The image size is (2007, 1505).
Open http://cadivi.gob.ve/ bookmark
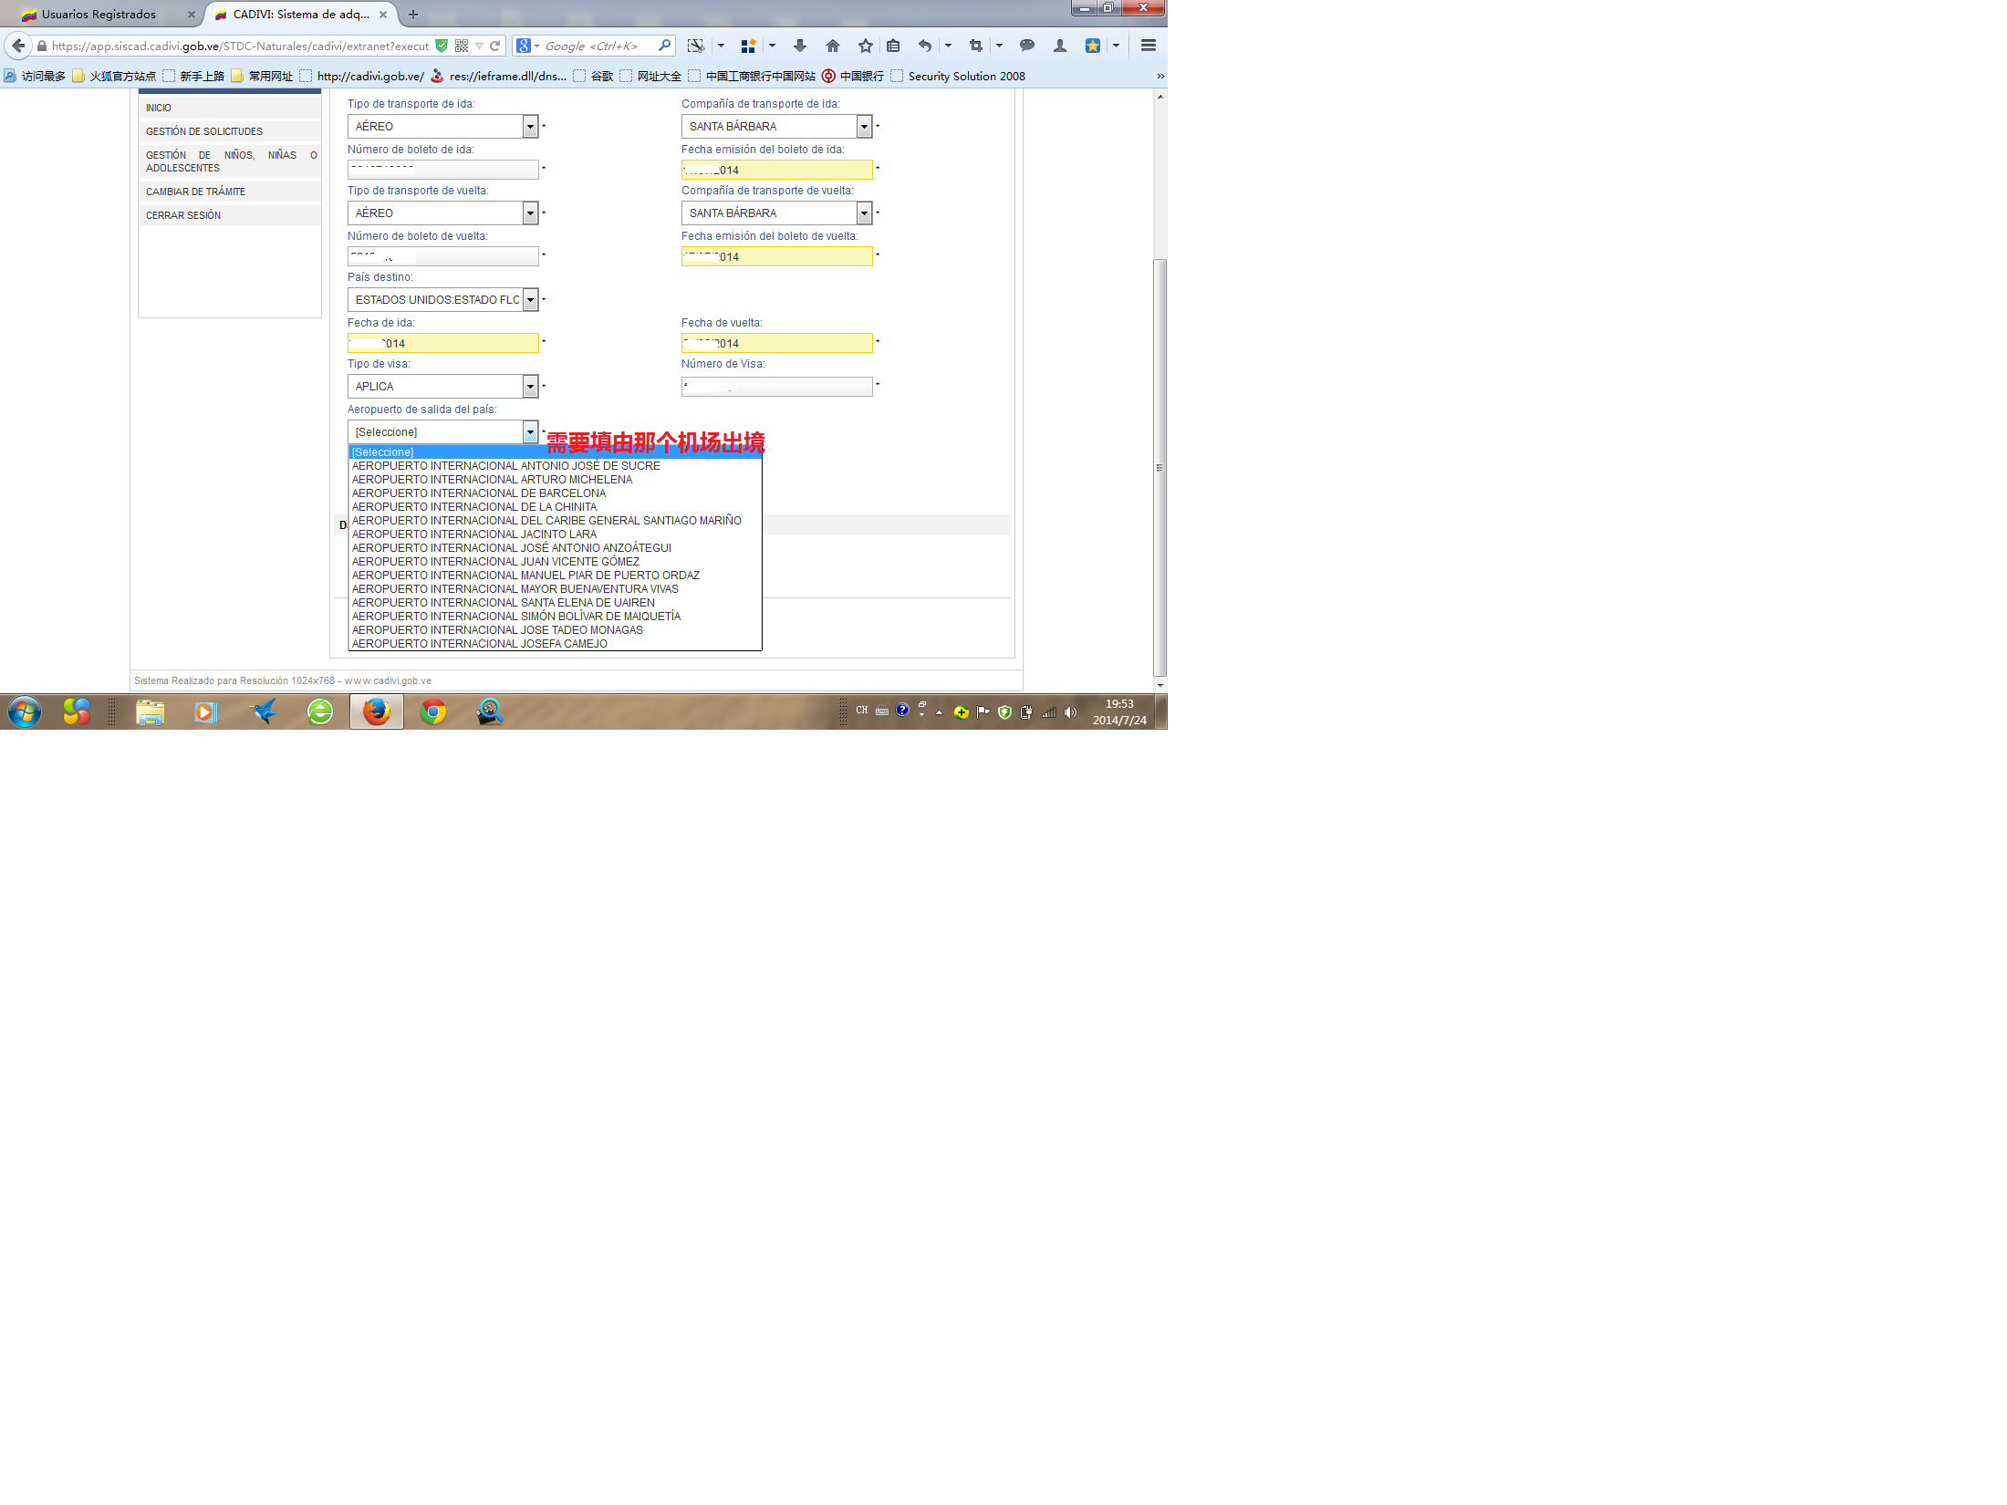pyautogui.click(x=362, y=77)
